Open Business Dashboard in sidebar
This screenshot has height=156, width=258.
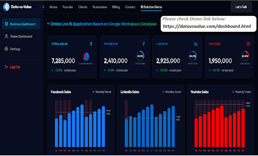(x=21, y=24)
